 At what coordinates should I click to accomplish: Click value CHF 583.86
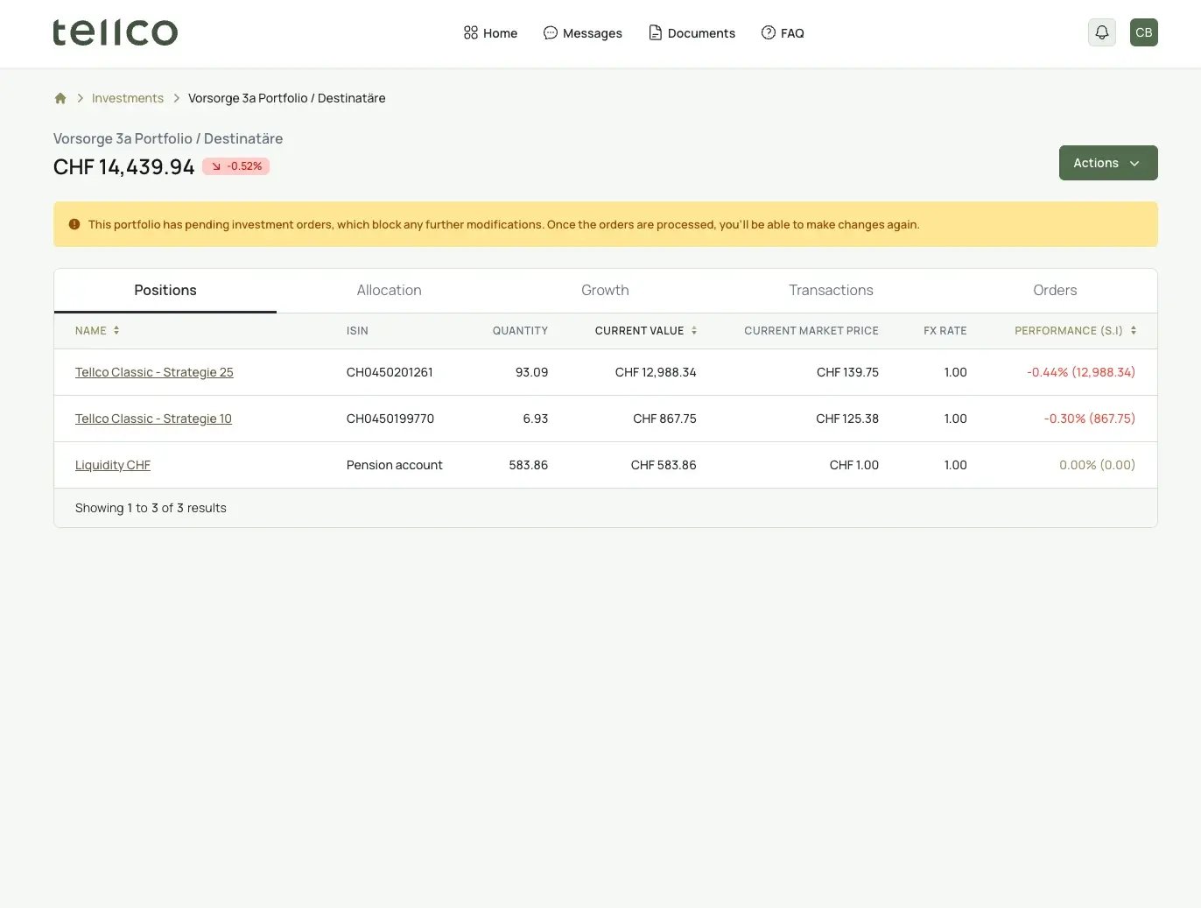pos(664,465)
